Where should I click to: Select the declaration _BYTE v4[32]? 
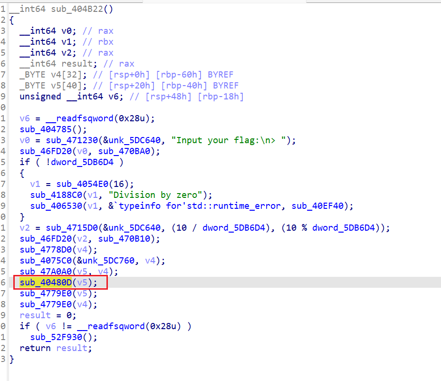click(x=53, y=75)
